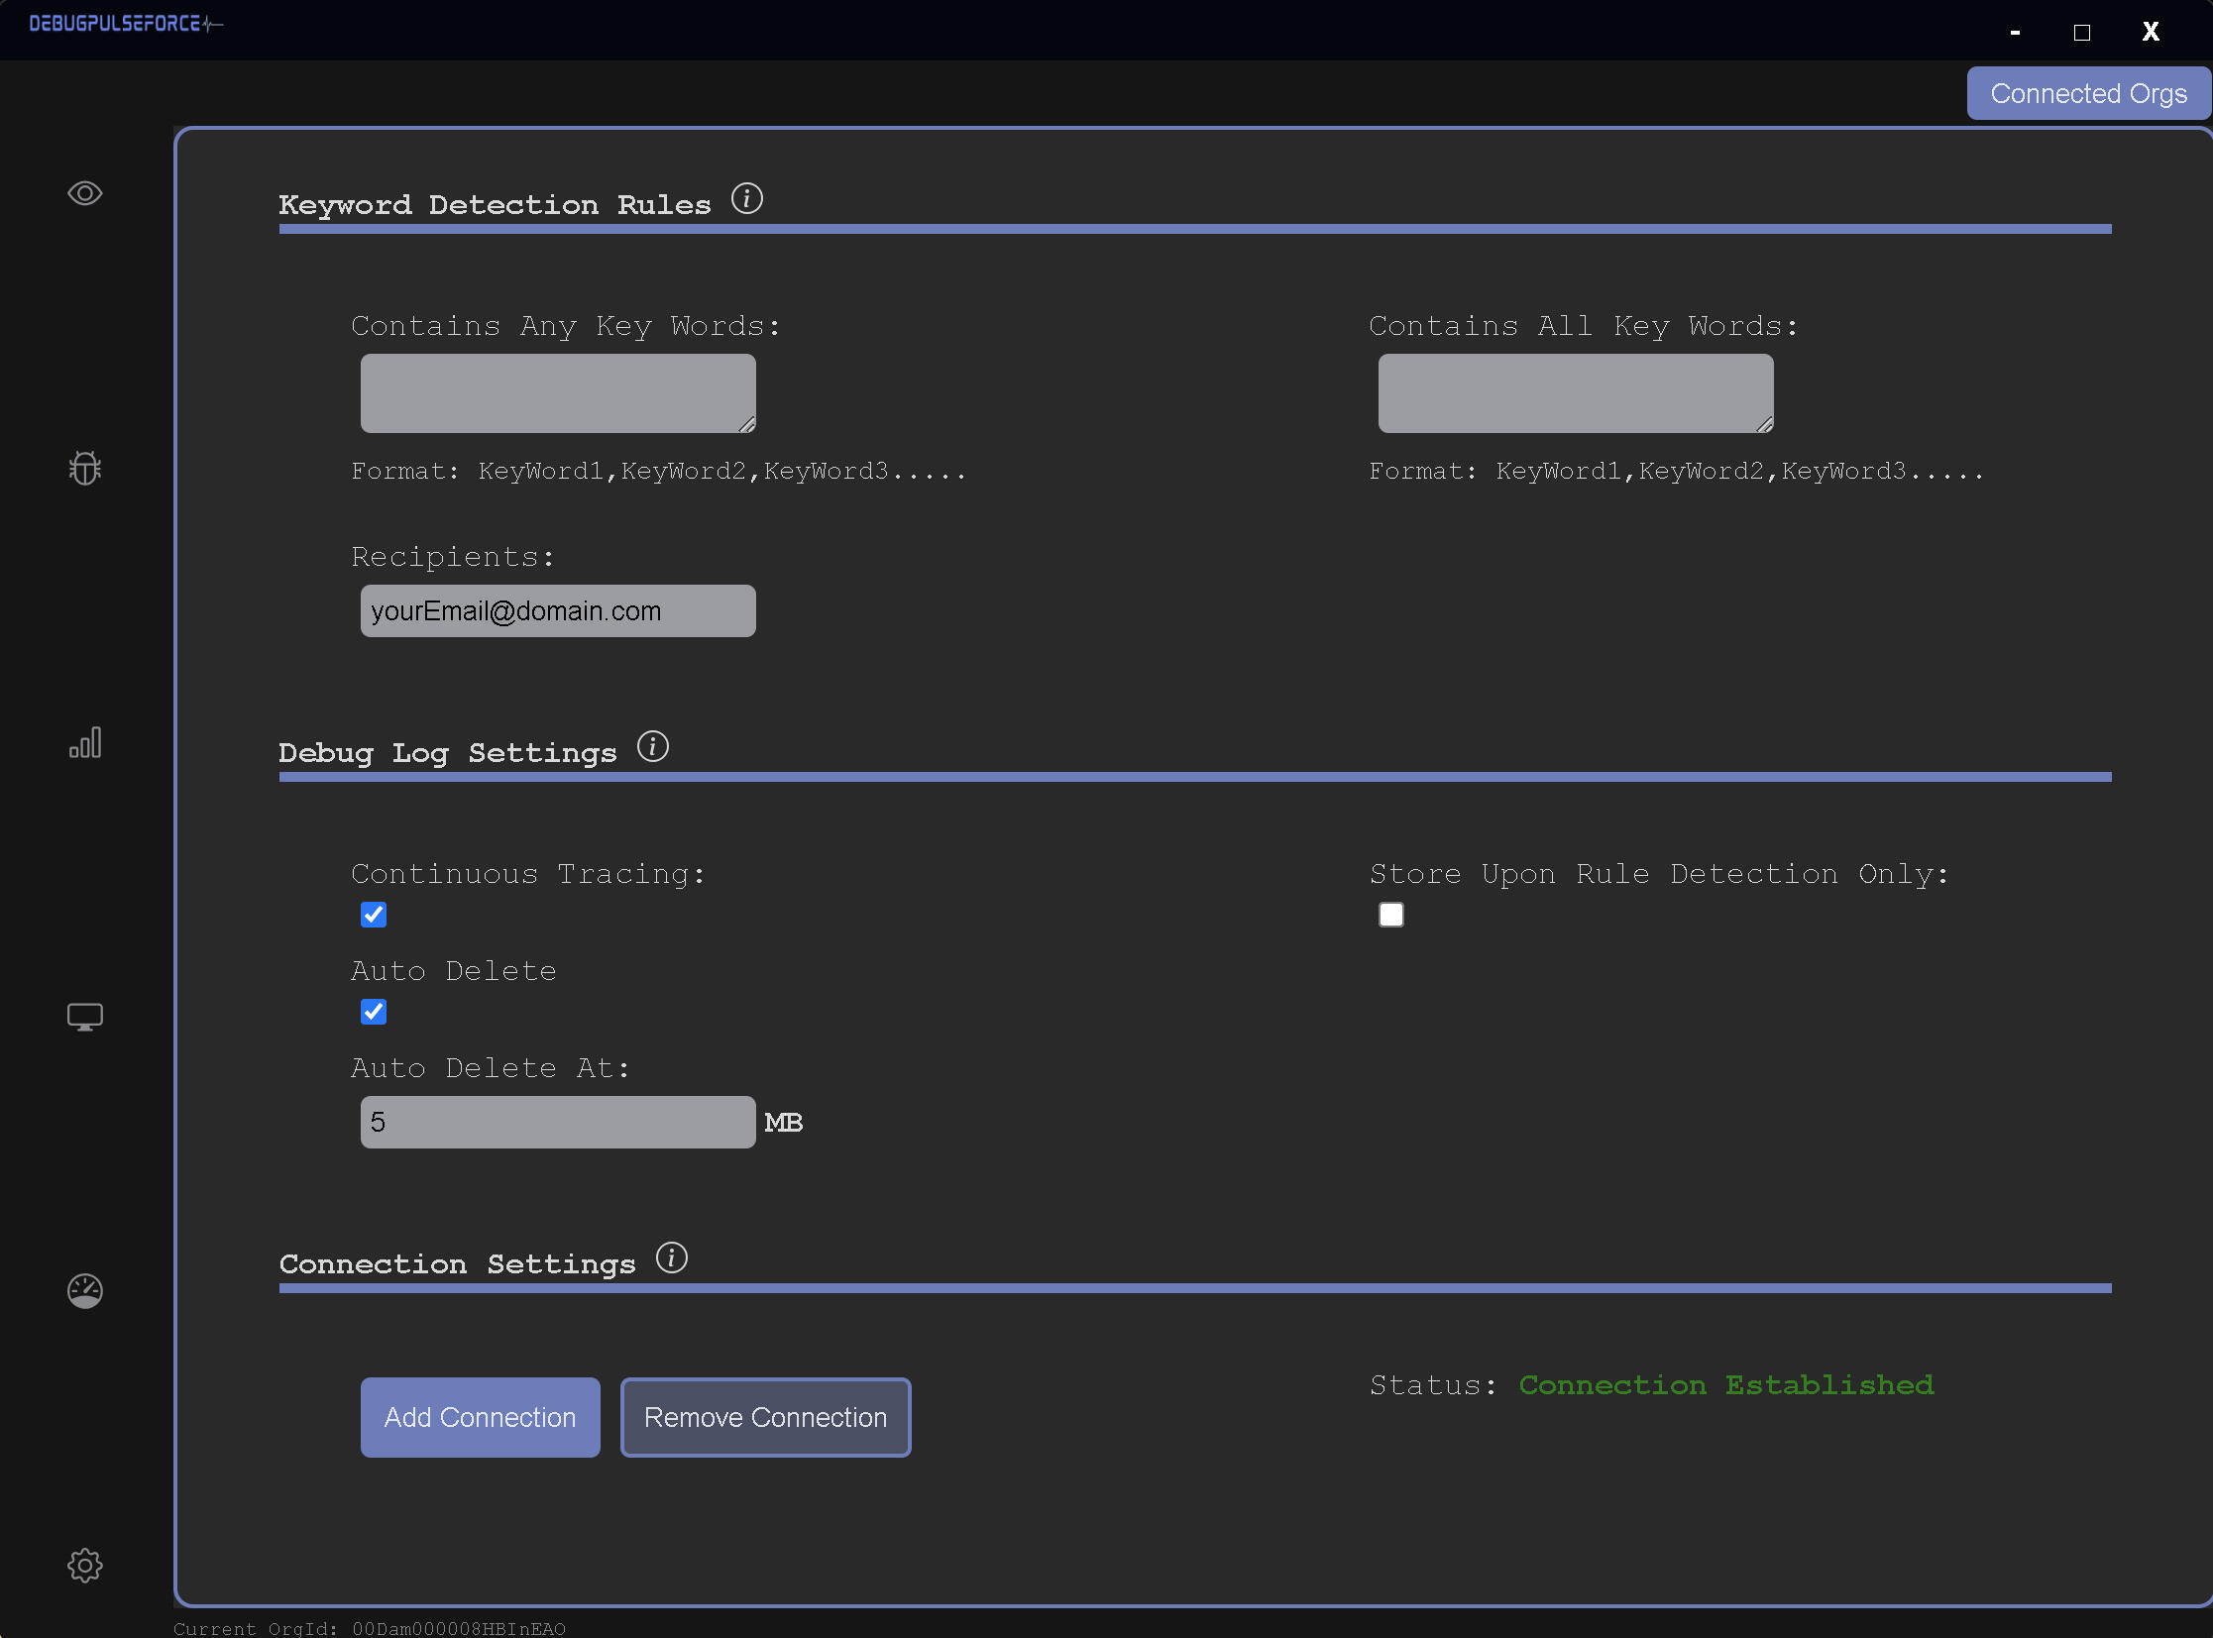Open the speedometer dashboard sidebar icon
Screen dimensions: 2213x1638
pyautogui.click(x=85, y=1291)
